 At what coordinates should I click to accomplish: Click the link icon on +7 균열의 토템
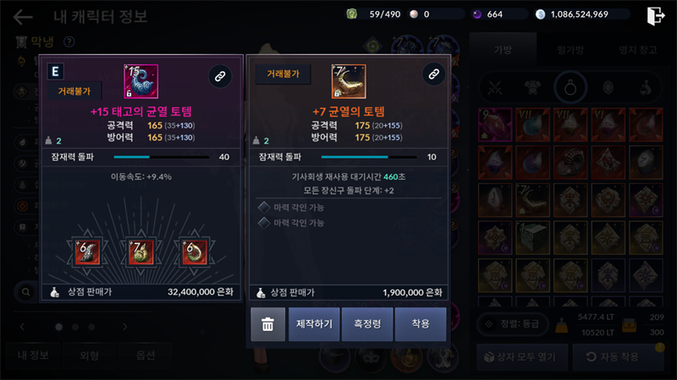point(433,74)
